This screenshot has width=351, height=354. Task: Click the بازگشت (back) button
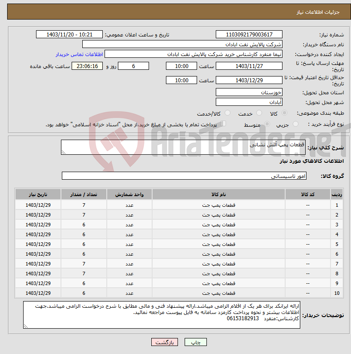click(165, 342)
